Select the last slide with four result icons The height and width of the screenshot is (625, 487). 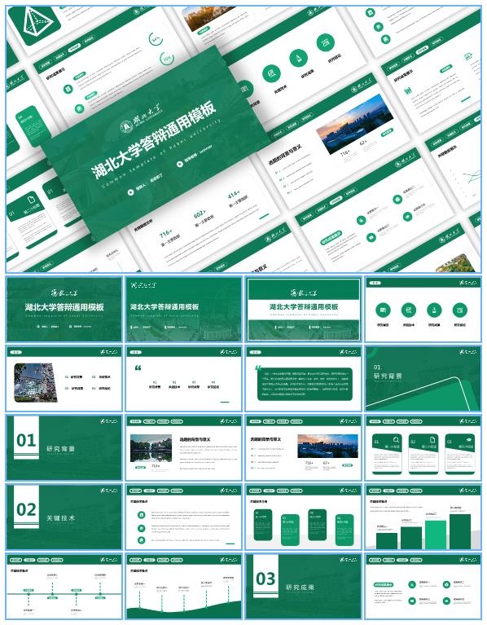click(423, 586)
